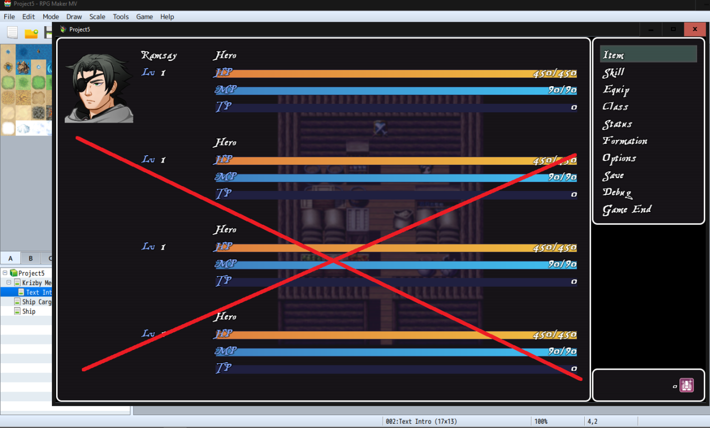Click Ramsay's character portrait
The image size is (710, 428).
click(99, 88)
